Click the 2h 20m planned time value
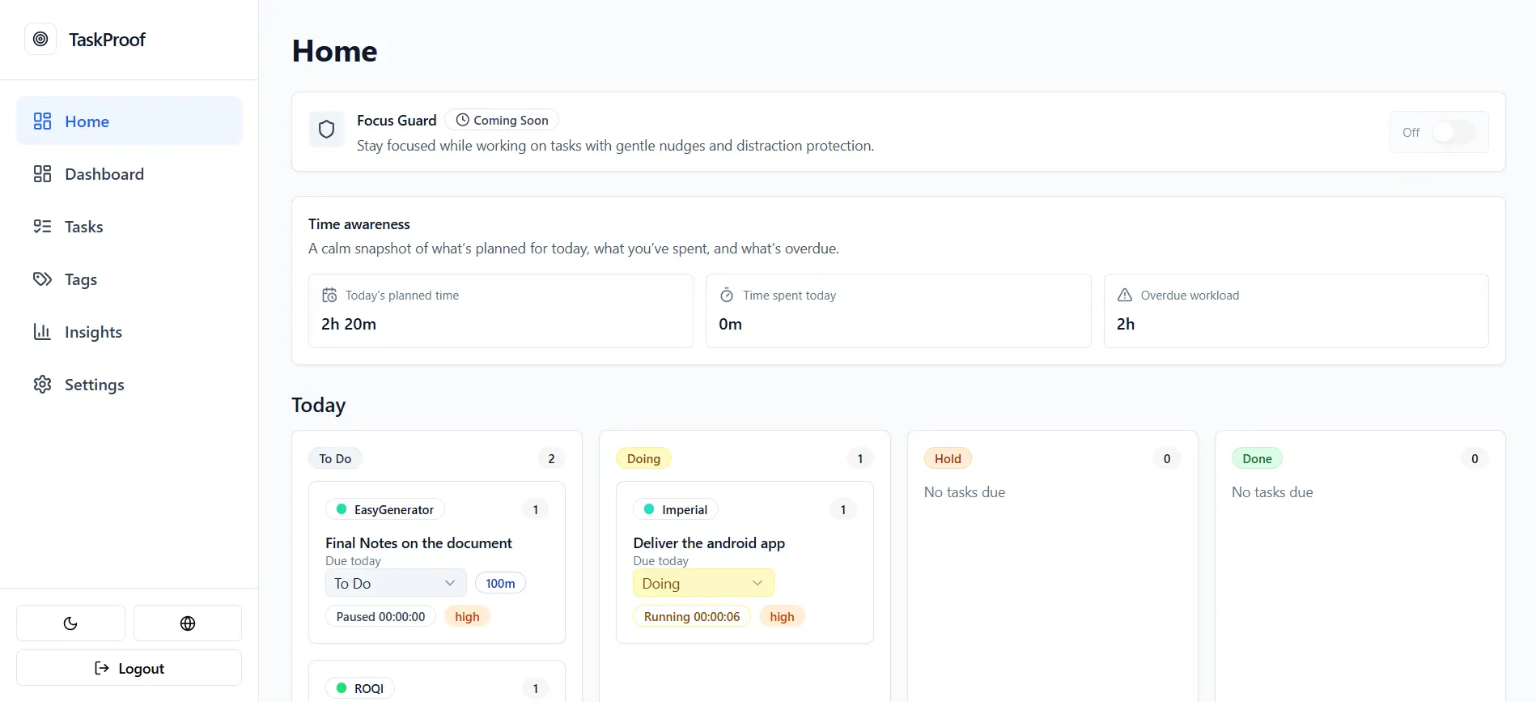Screen dimensions: 1536x702 [x=349, y=324]
